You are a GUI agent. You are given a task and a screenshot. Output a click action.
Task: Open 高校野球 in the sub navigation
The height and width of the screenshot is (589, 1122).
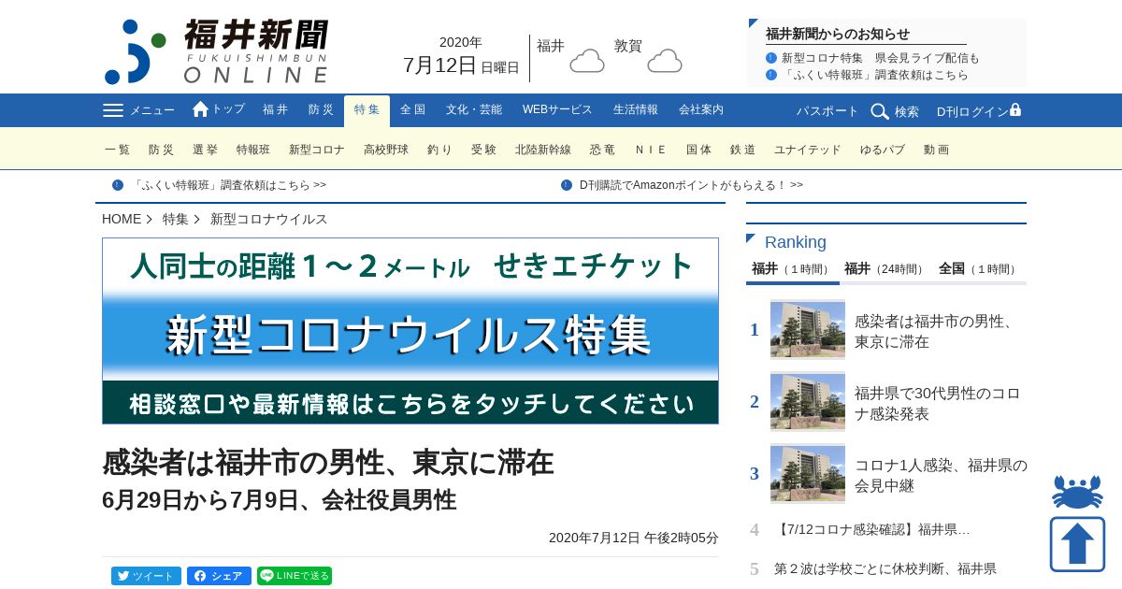(x=386, y=150)
